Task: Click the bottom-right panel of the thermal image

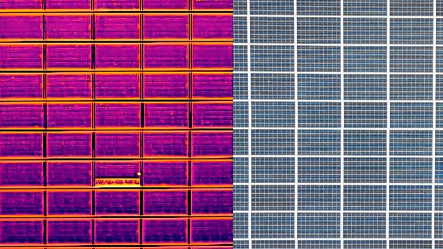Action: click(212, 232)
